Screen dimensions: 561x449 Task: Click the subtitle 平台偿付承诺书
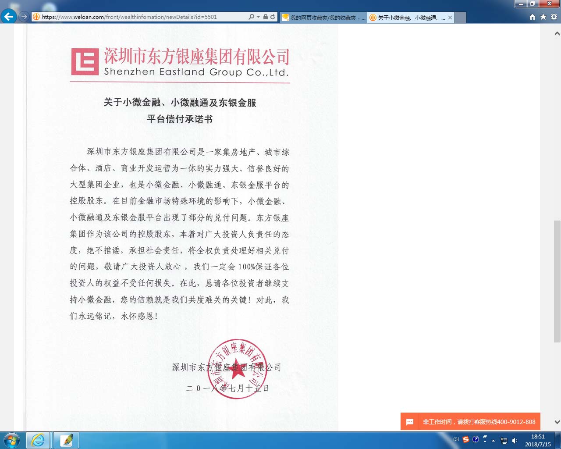coord(180,119)
